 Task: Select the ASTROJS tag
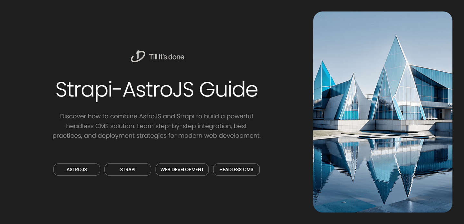(x=77, y=169)
